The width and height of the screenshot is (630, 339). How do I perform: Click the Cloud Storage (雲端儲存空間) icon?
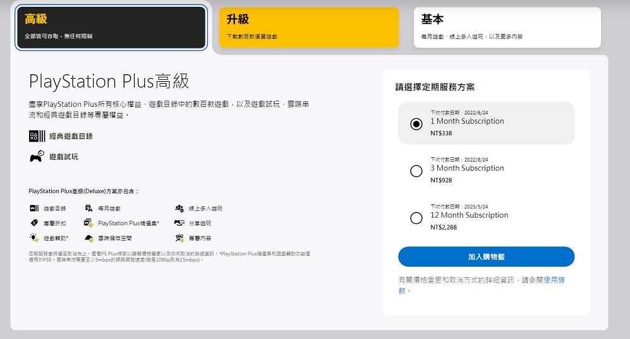[89, 238]
